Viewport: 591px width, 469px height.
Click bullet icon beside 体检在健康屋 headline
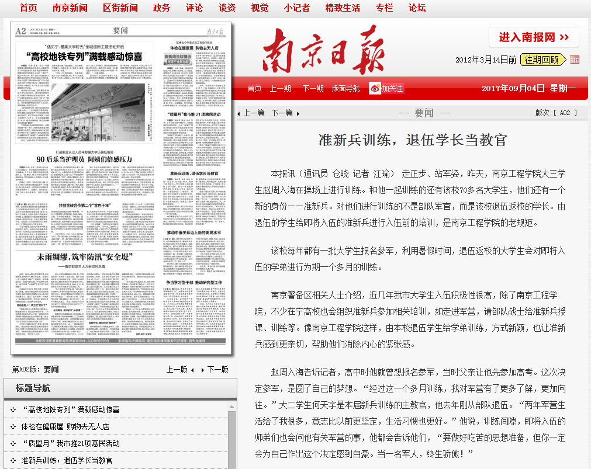point(13,427)
